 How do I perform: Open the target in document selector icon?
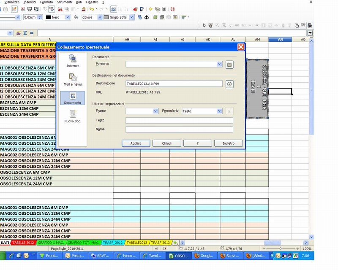(229, 84)
